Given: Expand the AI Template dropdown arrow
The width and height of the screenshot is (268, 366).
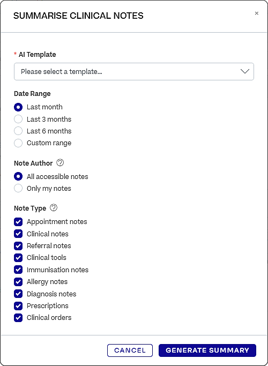Looking at the screenshot, I should tap(245, 71).
